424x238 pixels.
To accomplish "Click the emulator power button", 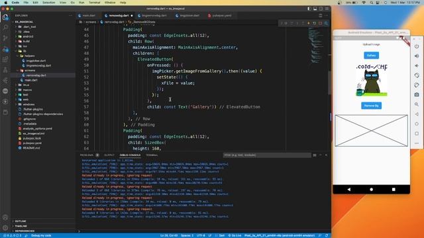I will (417, 46).
